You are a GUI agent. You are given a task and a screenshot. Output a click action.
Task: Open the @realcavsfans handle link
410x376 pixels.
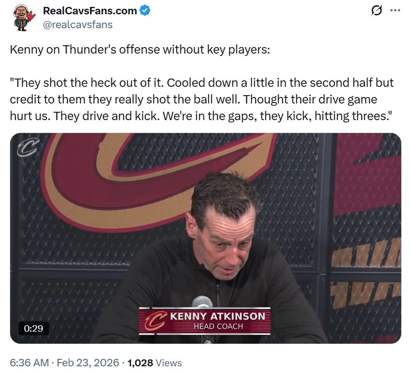(77, 24)
